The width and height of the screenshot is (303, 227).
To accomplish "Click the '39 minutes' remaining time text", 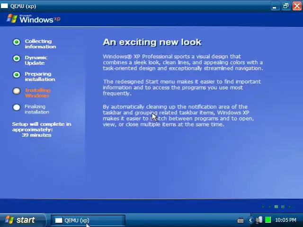I will point(36,135).
